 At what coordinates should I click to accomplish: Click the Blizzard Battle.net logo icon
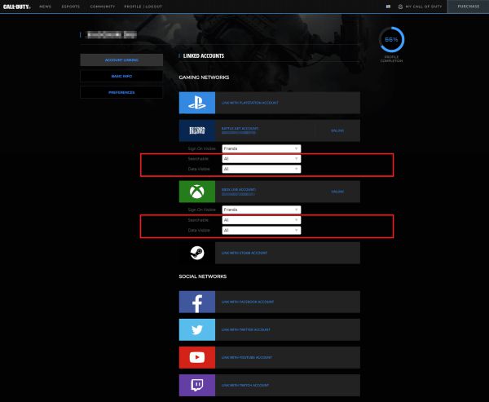[x=197, y=130]
